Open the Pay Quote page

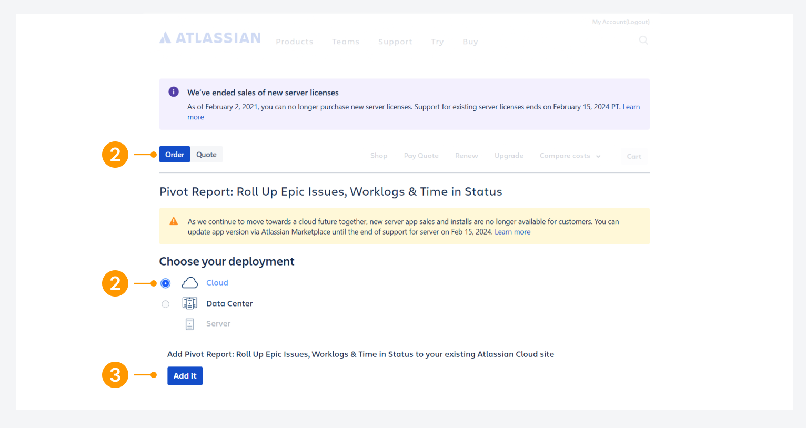pos(421,156)
